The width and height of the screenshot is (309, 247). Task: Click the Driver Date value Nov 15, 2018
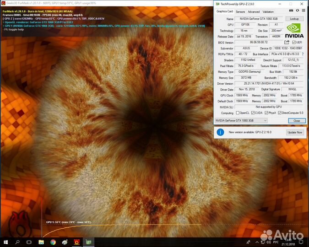tap(247, 89)
